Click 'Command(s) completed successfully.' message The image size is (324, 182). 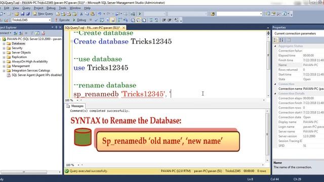[x=100, y=111]
